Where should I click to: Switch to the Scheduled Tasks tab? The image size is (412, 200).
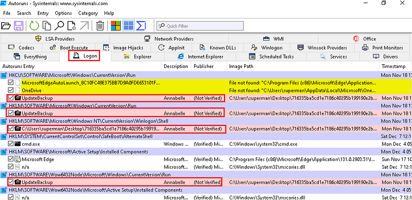271,57
